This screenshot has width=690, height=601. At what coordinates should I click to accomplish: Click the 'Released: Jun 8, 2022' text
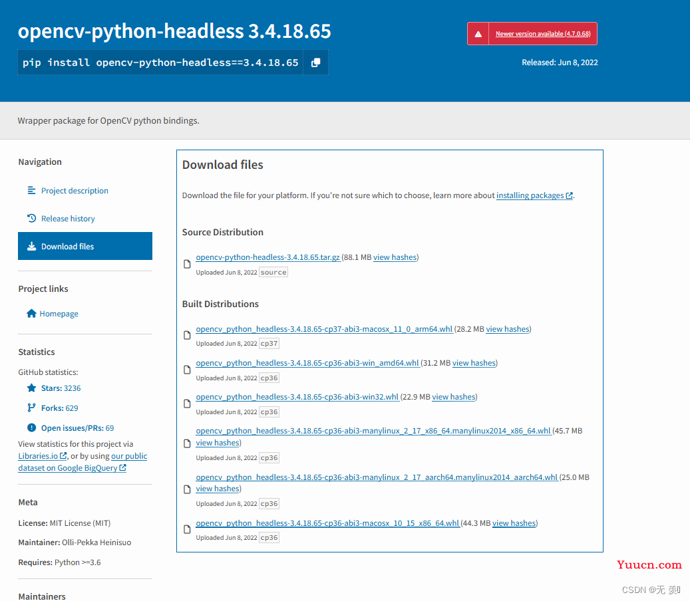coord(560,62)
